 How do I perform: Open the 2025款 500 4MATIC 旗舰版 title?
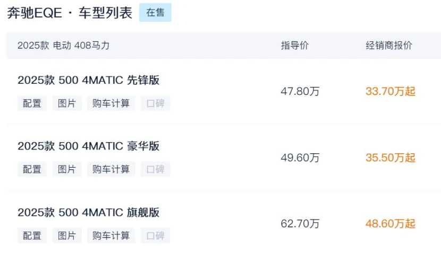click(89, 213)
